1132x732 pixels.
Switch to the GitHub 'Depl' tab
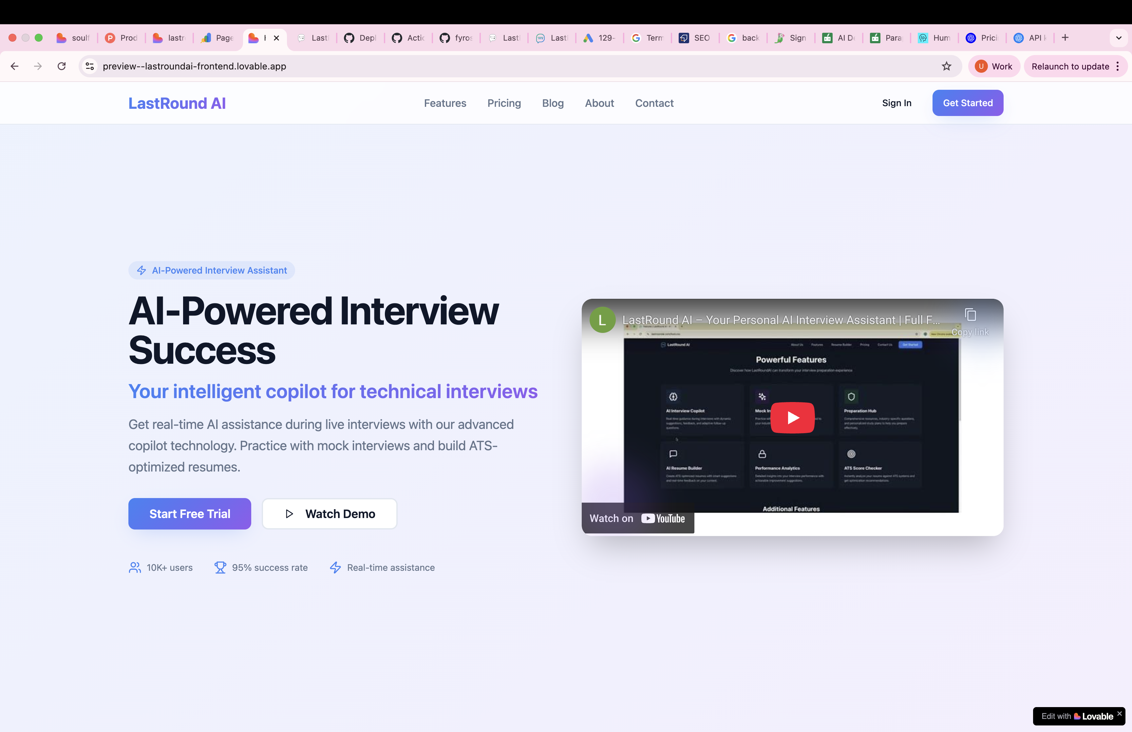tap(361, 38)
